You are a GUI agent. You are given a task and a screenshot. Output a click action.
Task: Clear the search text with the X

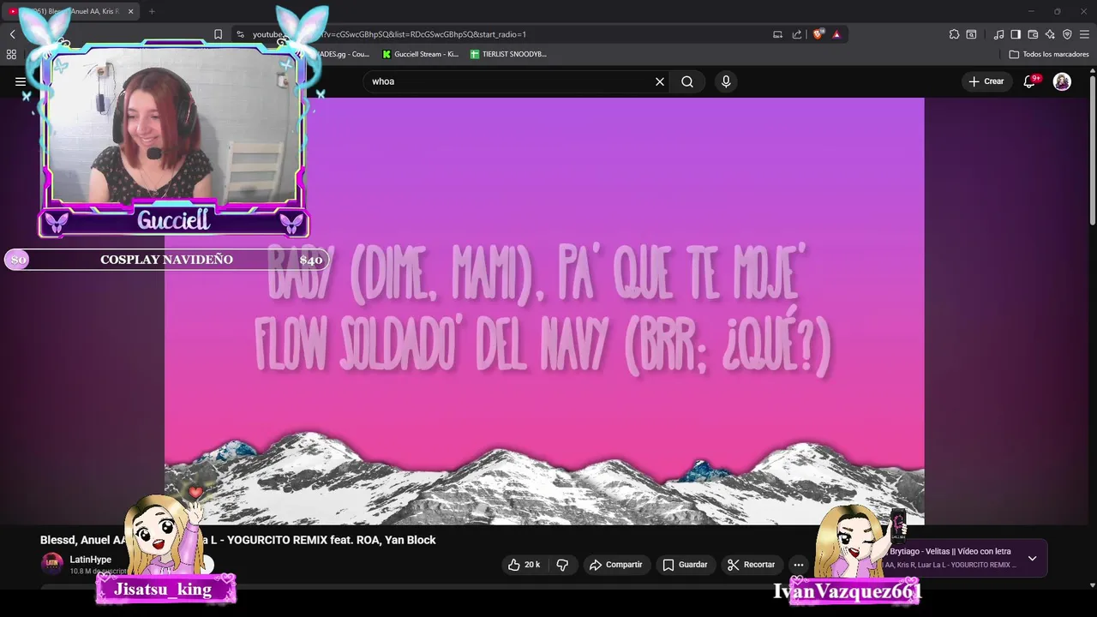click(x=660, y=81)
